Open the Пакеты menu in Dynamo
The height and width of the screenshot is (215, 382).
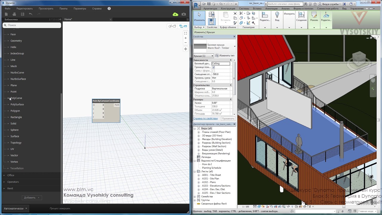pos(63,8)
